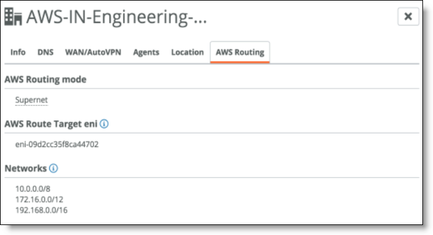
Task: Select the Agents tab
Action: (146, 52)
